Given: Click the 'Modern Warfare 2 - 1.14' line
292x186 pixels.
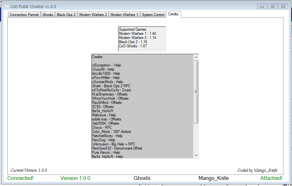Looking at the screenshot, I should point(138,38).
